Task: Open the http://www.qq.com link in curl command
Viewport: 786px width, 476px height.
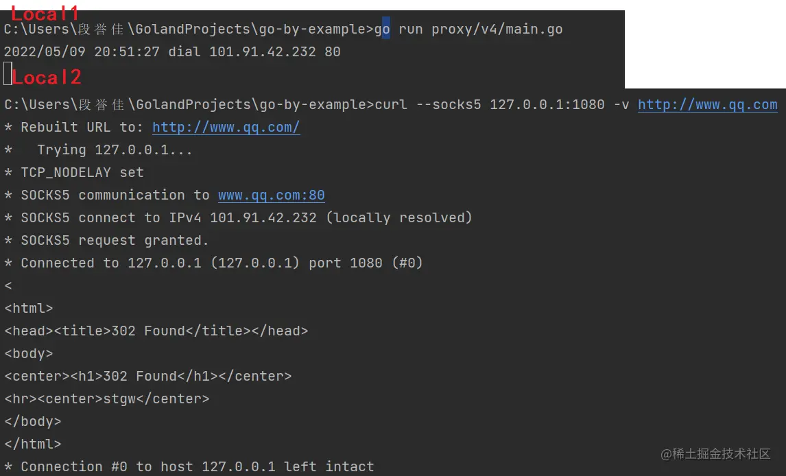Action: 707,105
